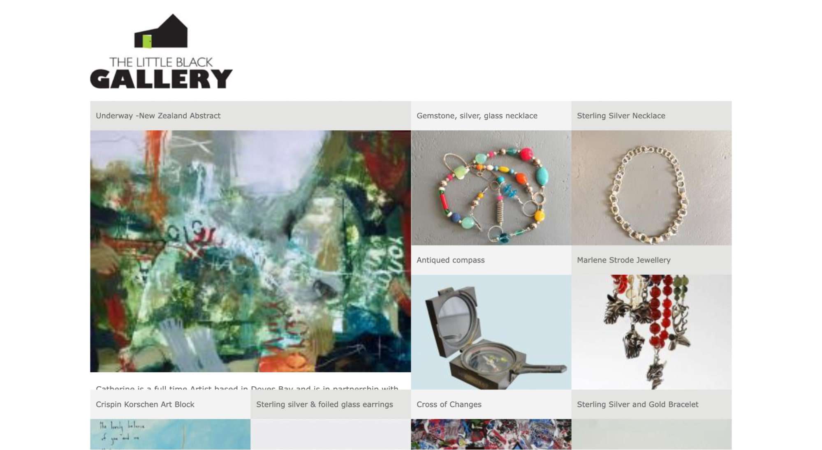Image resolution: width=822 pixels, height=450 pixels.
Task: Open the silver chain necklace photo
Action: pos(651,188)
